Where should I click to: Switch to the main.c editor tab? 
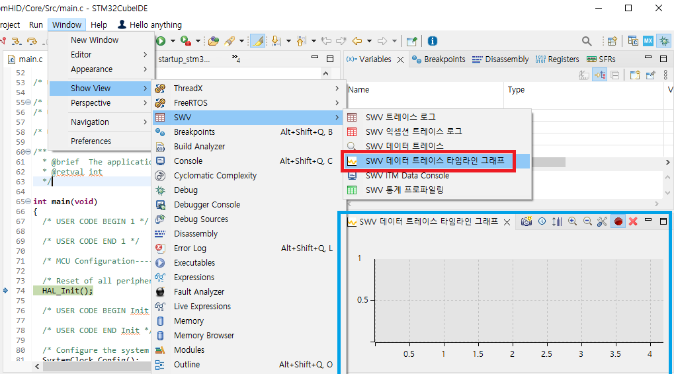click(25, 59)
